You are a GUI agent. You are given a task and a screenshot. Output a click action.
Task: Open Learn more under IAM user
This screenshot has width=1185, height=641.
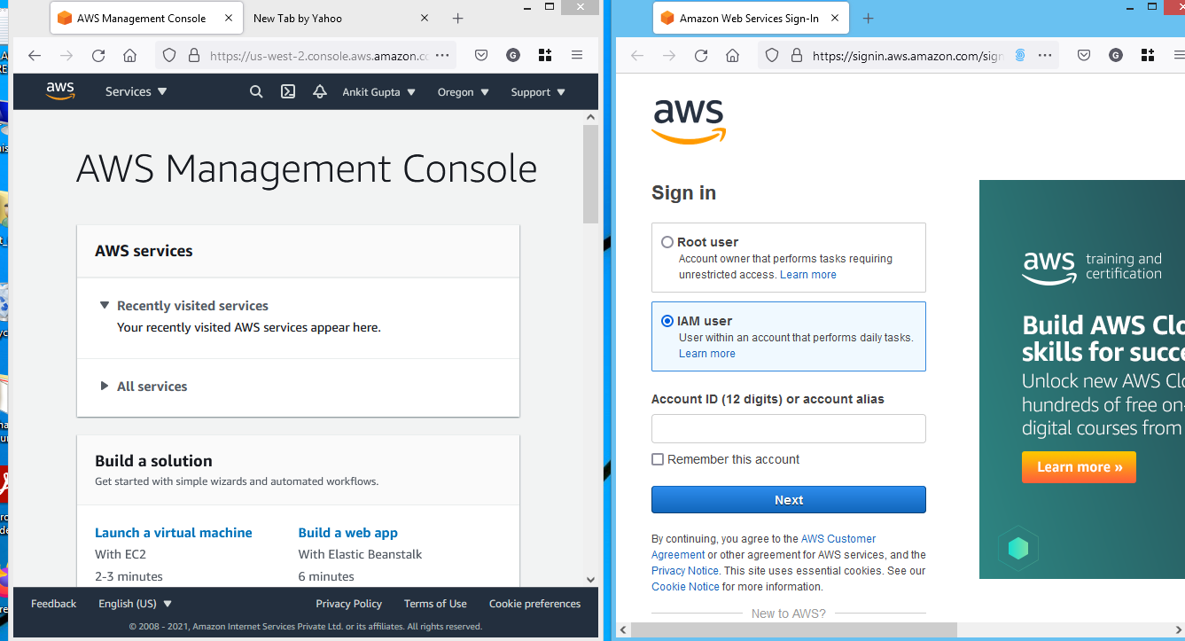pos(707,354)
